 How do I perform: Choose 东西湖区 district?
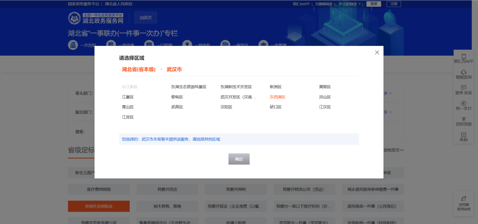[x=278, y=97]
